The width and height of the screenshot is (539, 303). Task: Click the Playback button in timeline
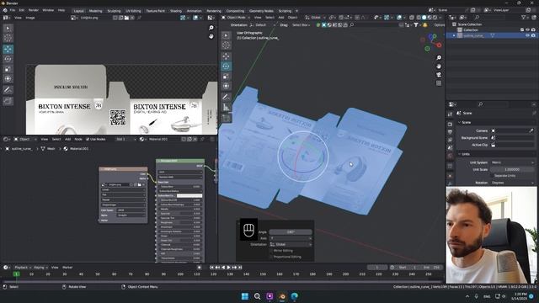pyautogui.click(x=23, y=268)
